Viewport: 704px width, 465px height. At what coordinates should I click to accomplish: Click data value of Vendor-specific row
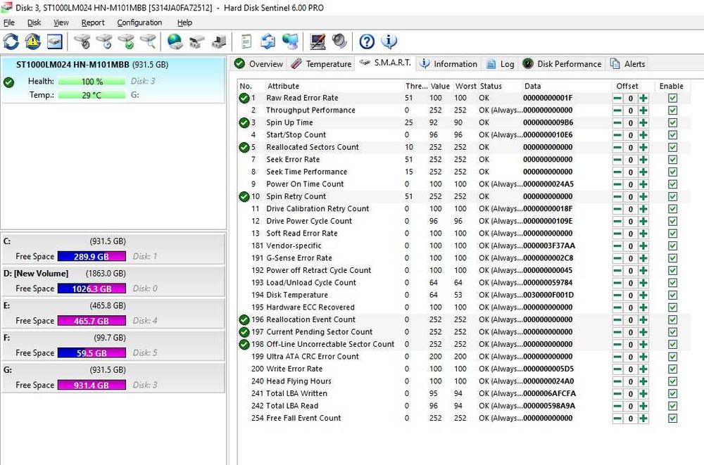[x=549, y=246]
